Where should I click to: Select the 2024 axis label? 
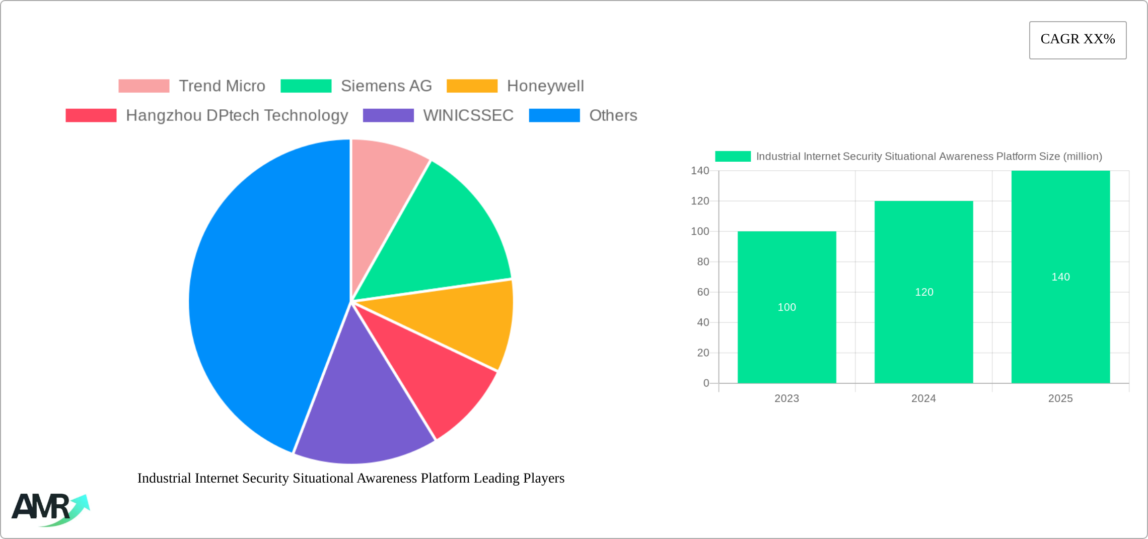click(x=924, y=398)
